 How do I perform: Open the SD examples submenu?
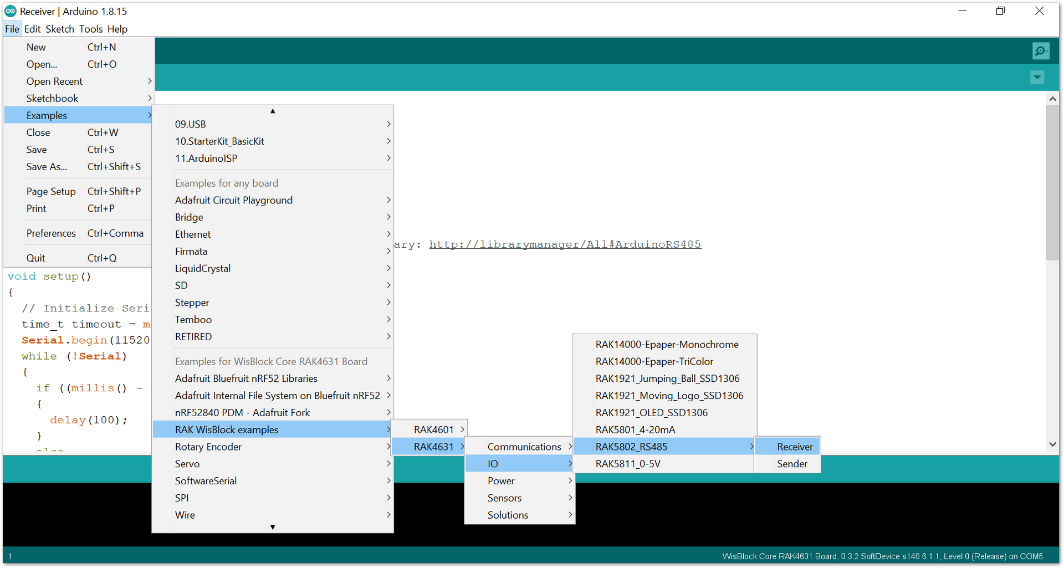(x=273, y=285)
